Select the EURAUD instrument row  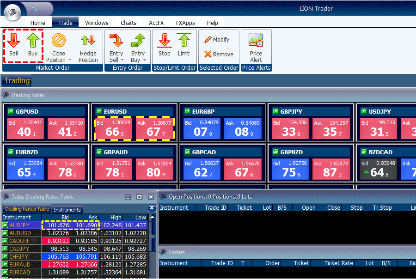(x=74, y=264)
